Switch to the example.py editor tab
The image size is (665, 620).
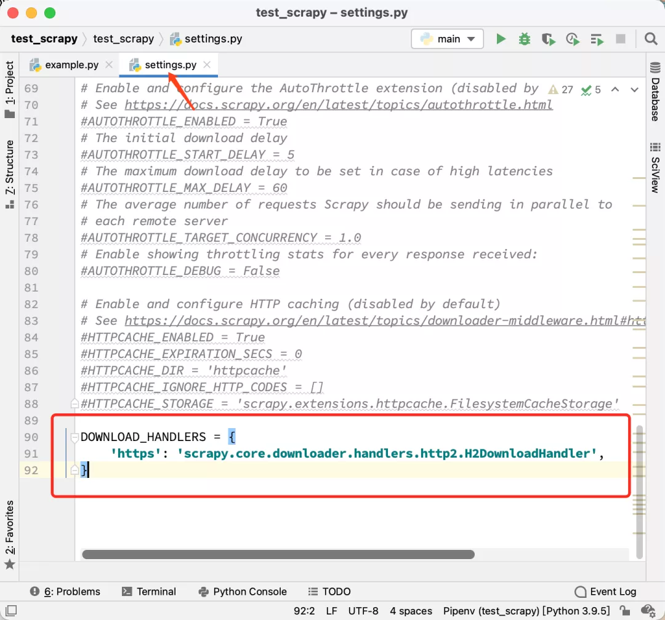click(x=71, y=65)
